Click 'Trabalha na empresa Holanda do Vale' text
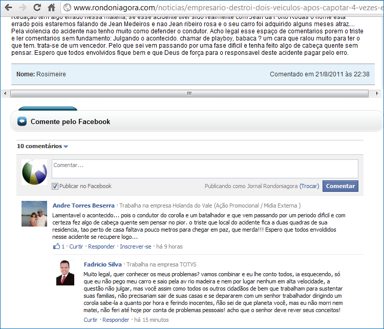This screenshot has width=384, height=329. coord(166,205)
